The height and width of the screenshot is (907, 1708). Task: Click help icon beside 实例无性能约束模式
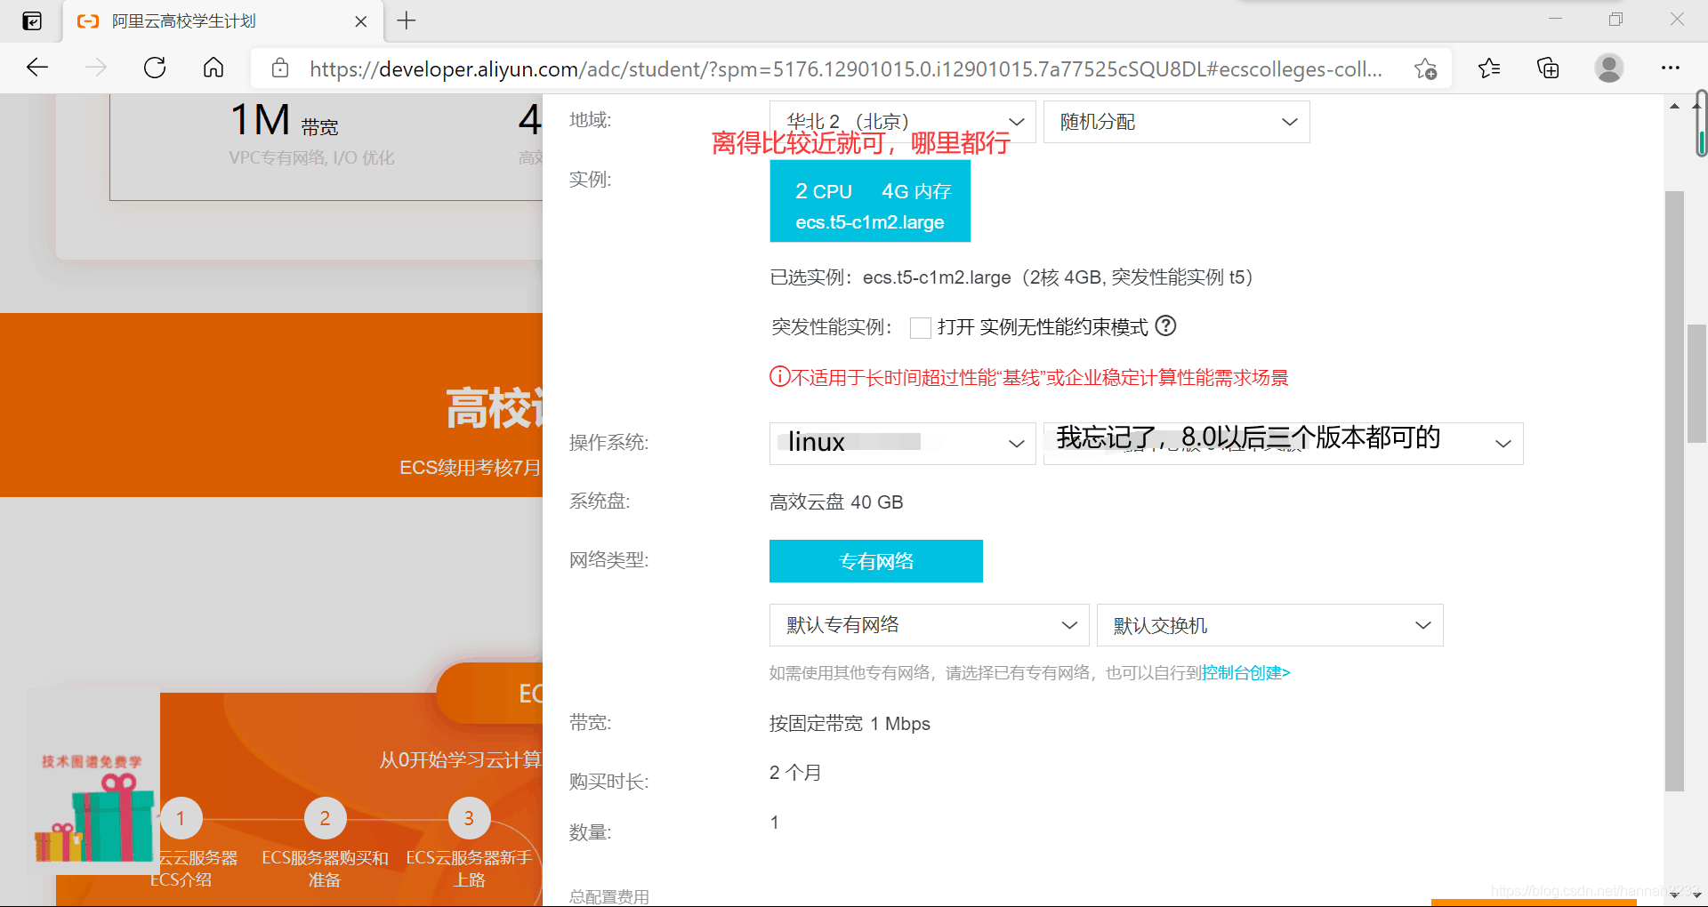coord(1165,326)
